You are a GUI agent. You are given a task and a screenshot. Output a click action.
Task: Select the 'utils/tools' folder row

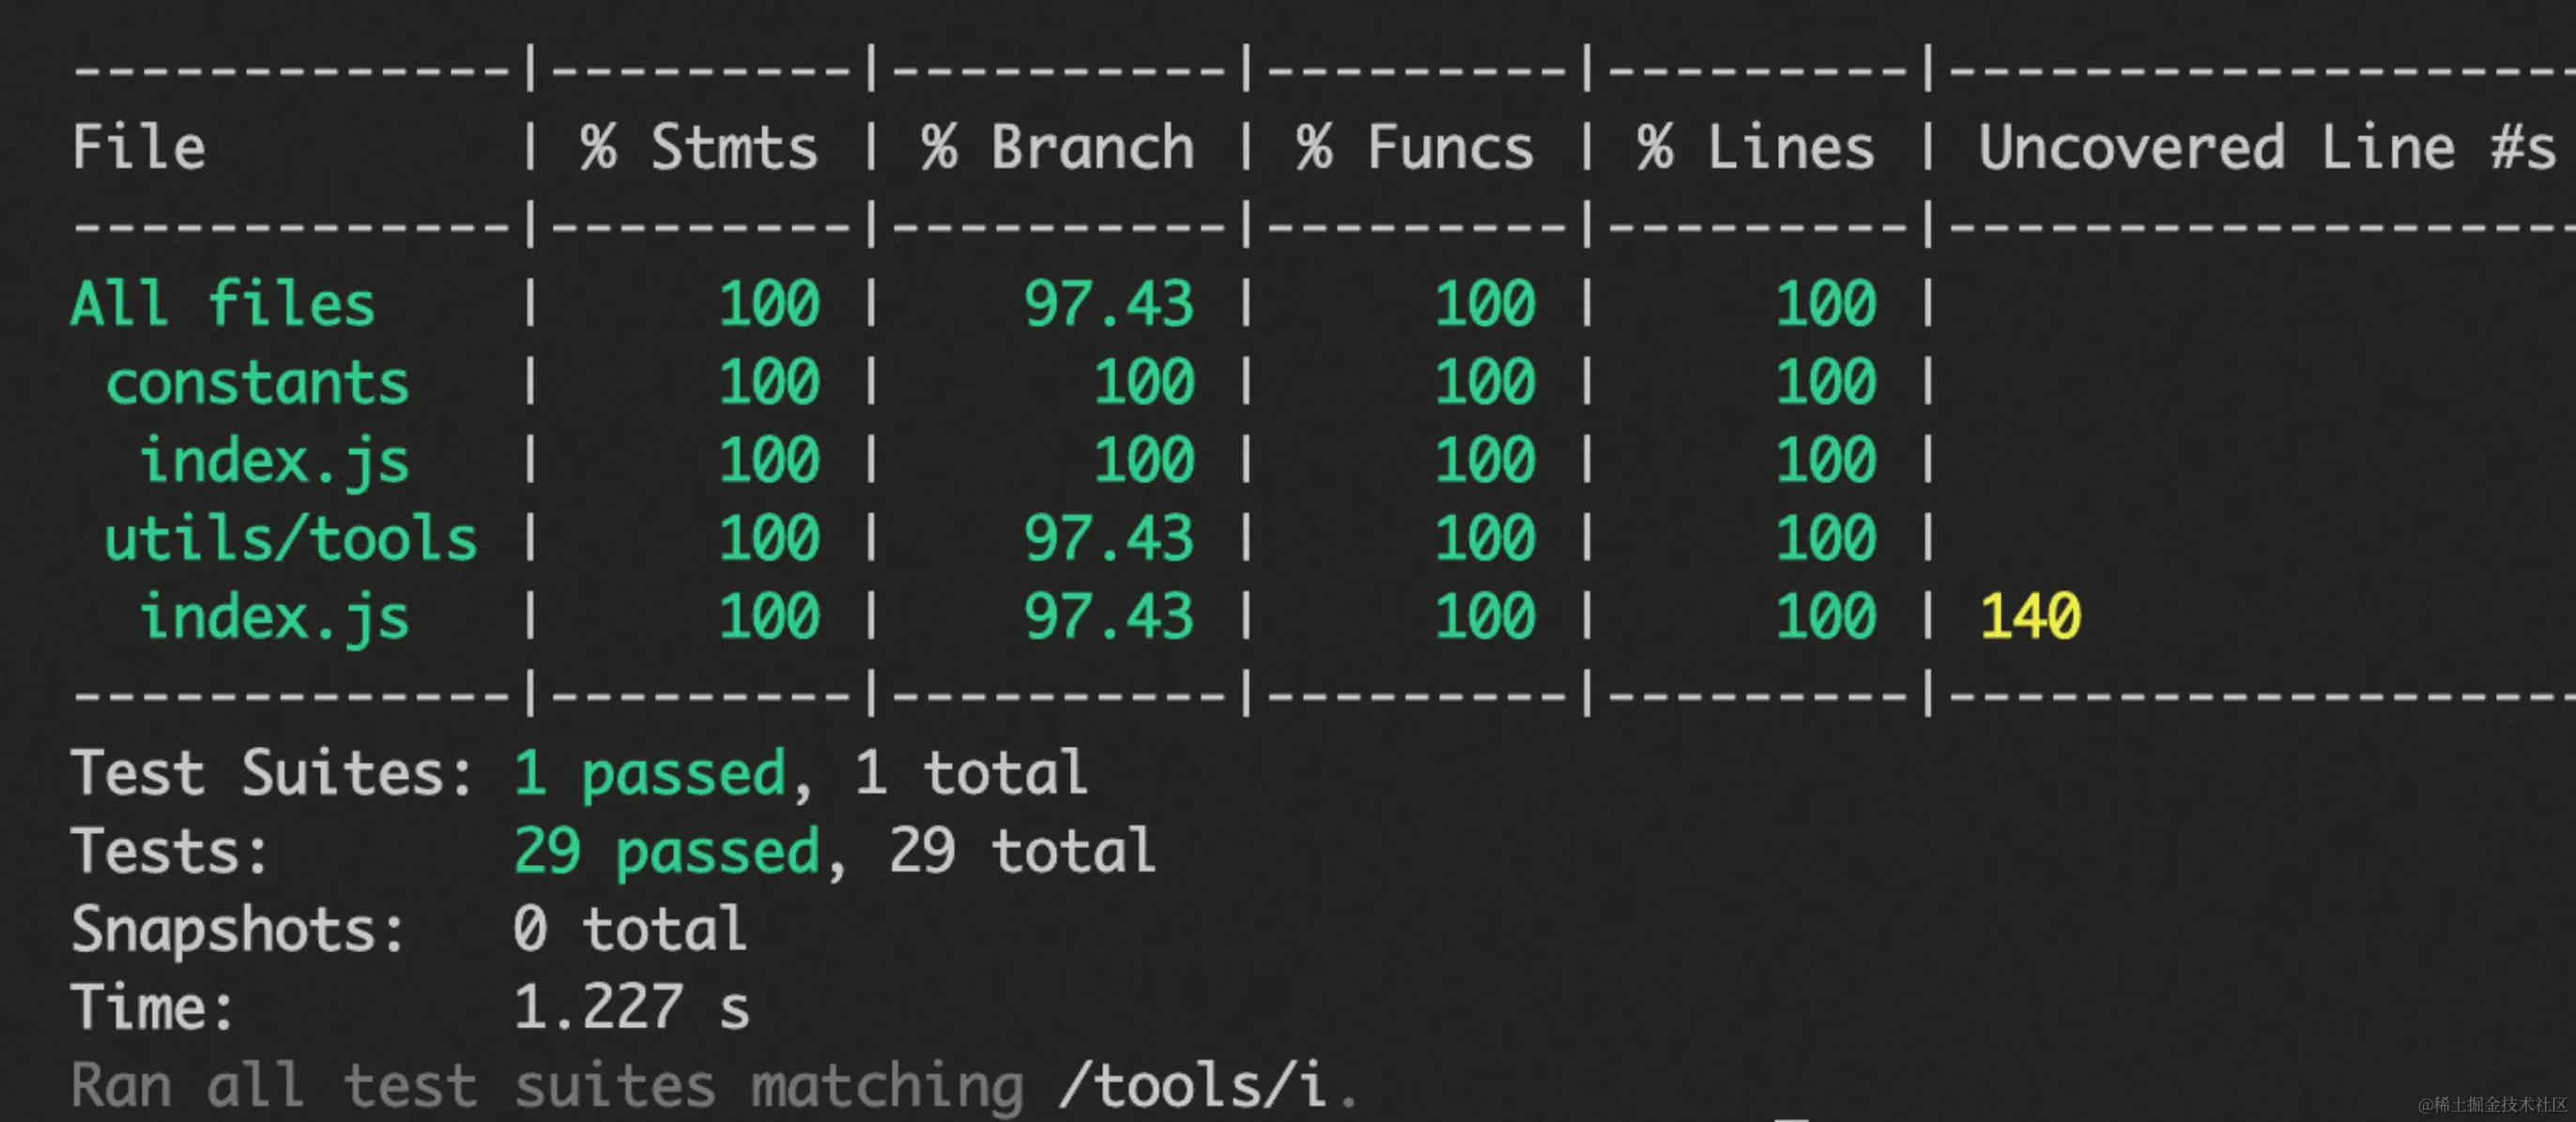(x=291, y=539)
